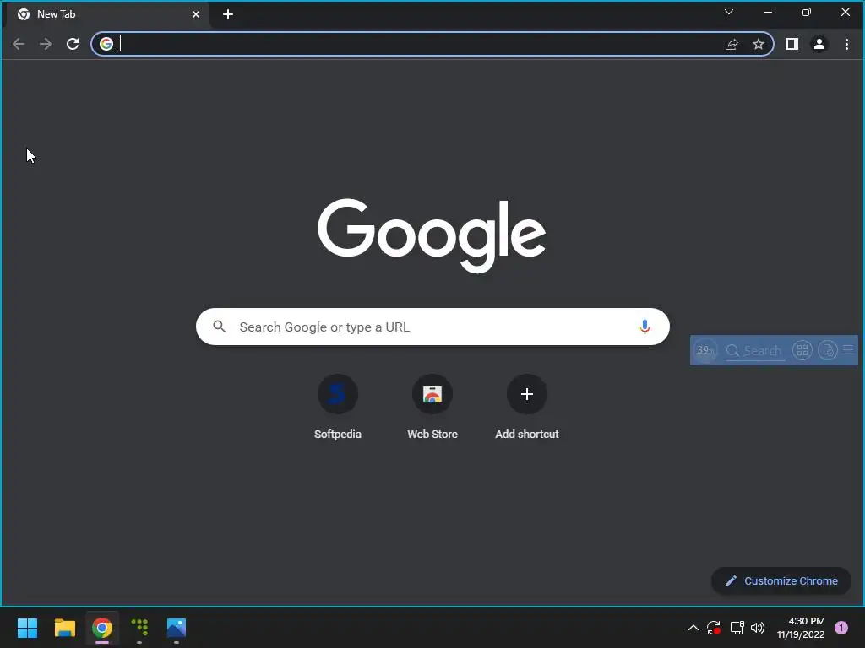Click the Add shortcut button
Image resolution: width=865 pixels, height=648 pixels.
[527, 408]
